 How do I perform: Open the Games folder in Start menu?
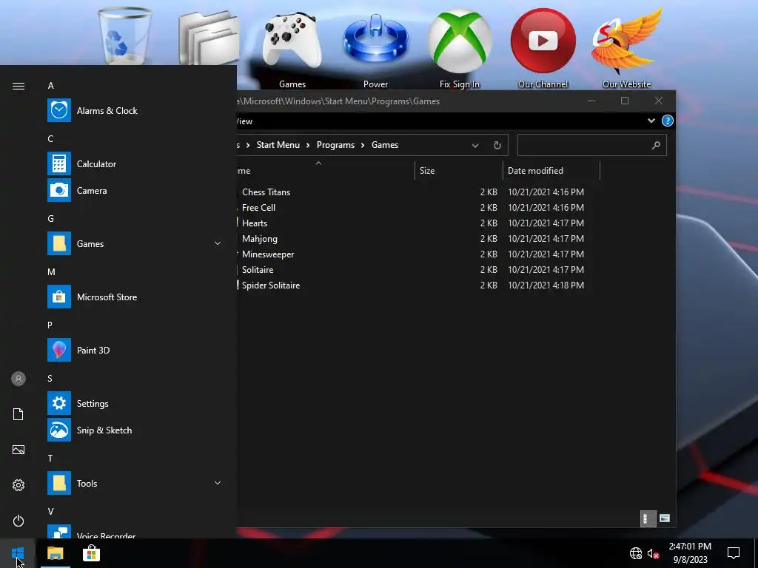133,243
